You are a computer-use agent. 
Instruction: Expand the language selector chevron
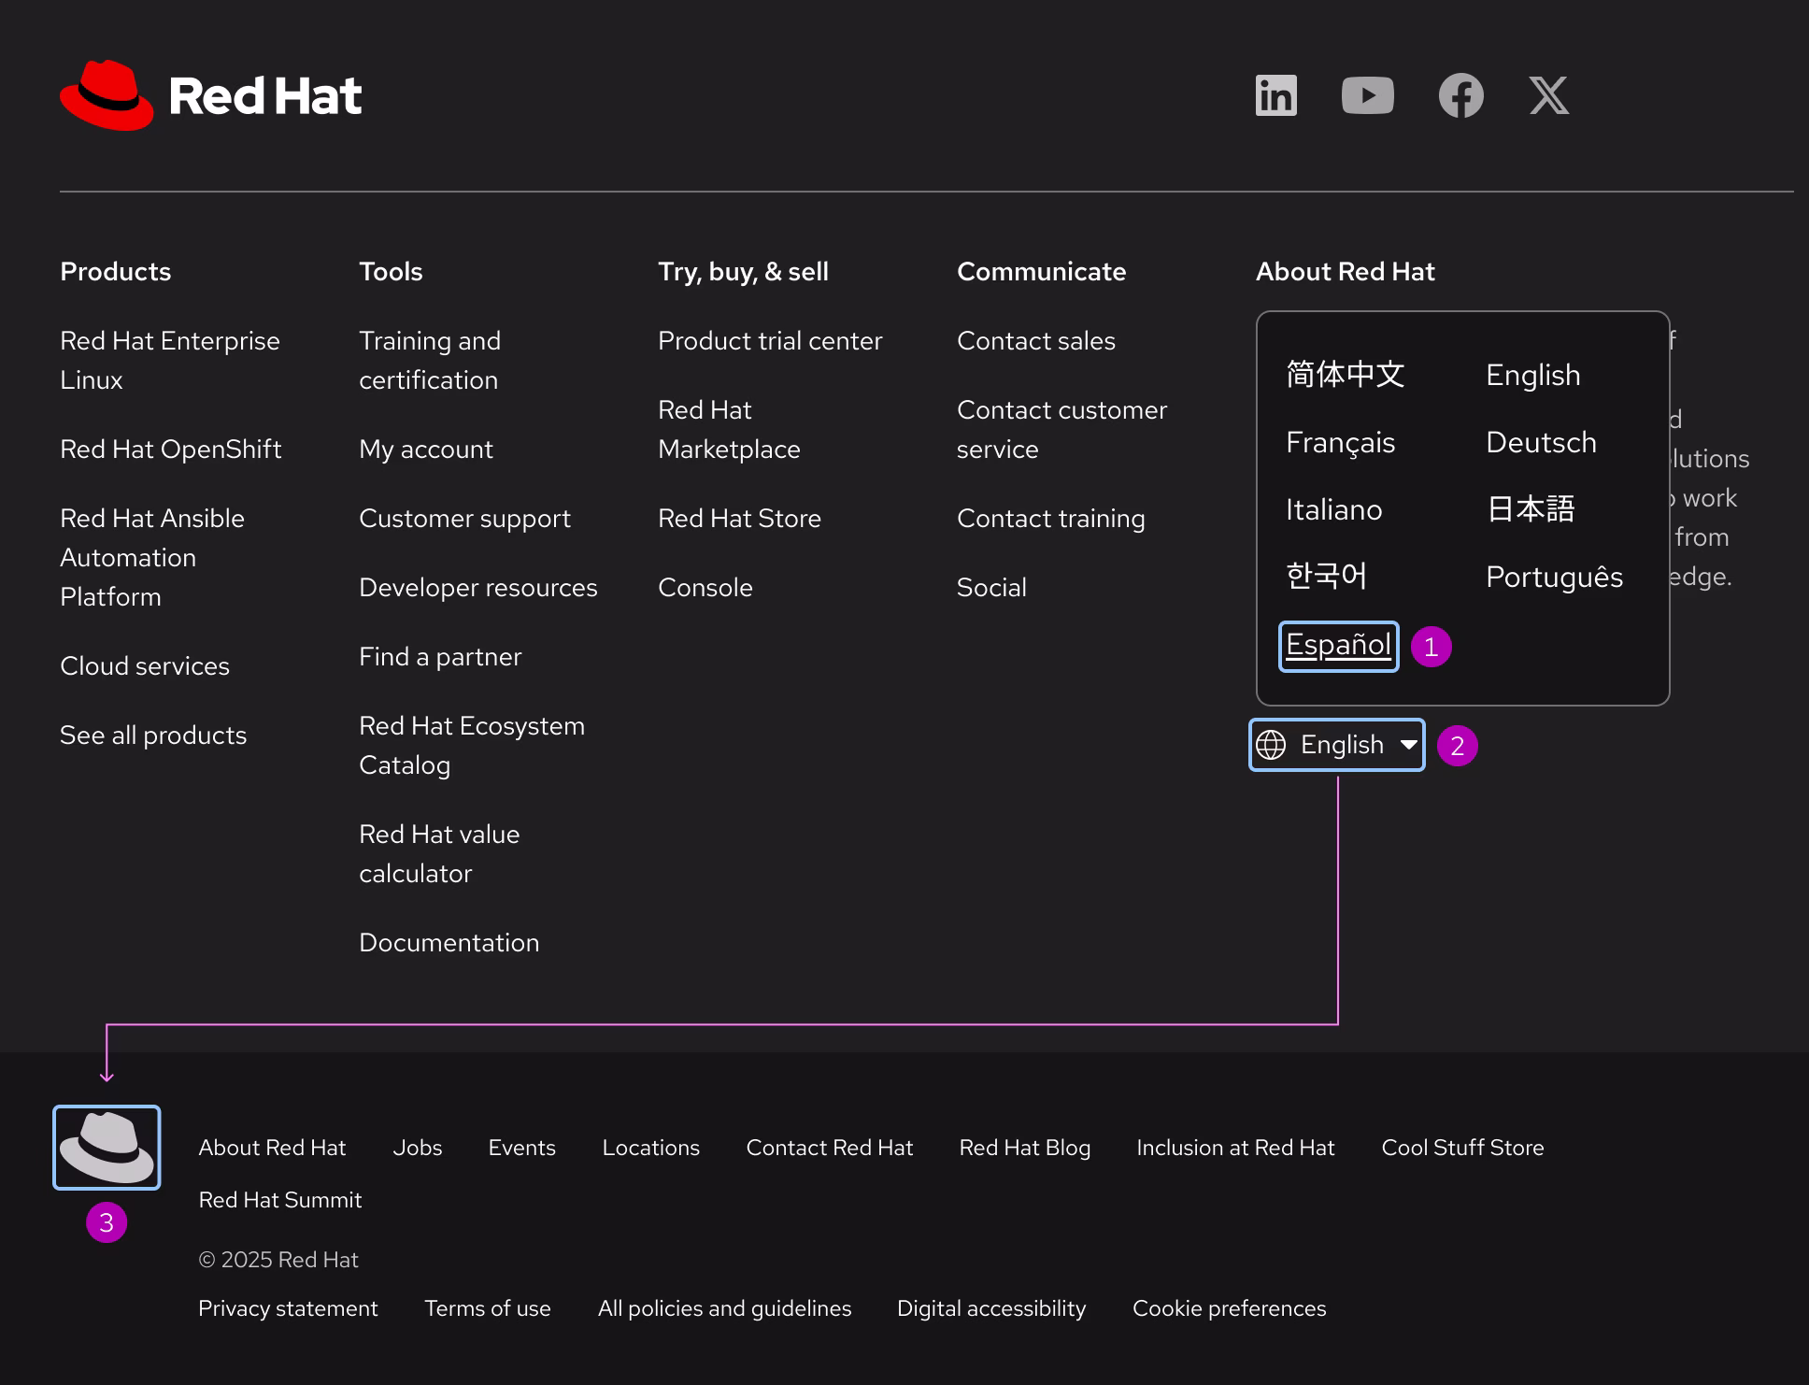pyautogui.click(x=1407, y=745)
